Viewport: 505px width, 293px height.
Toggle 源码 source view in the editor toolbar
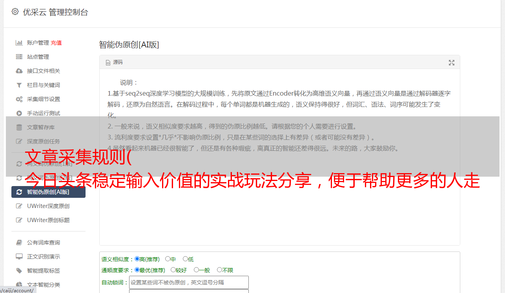(114, 62)
